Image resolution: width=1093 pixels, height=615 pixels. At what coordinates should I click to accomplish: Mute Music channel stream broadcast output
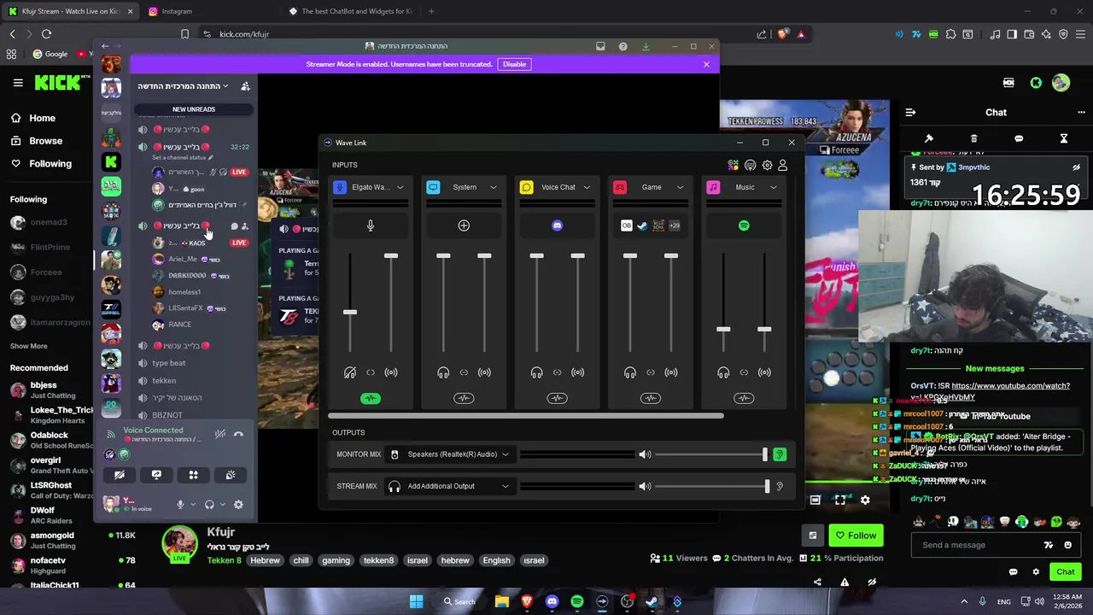pos(764,372)
